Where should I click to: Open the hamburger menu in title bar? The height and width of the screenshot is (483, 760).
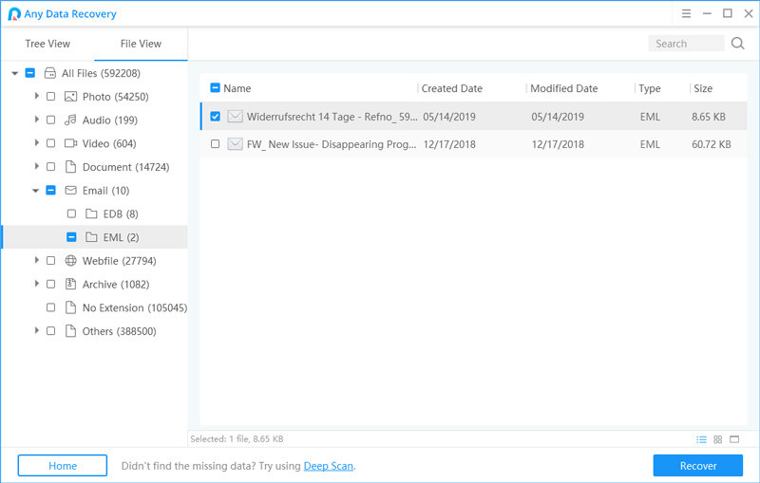tap(686, 13)
